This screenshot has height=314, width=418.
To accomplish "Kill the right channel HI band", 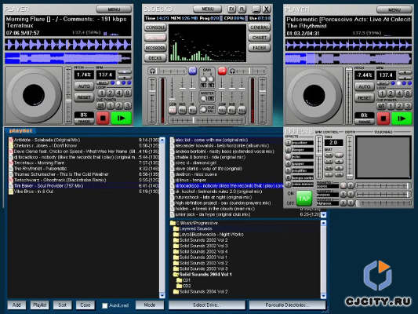I will (x=242, y=110).
